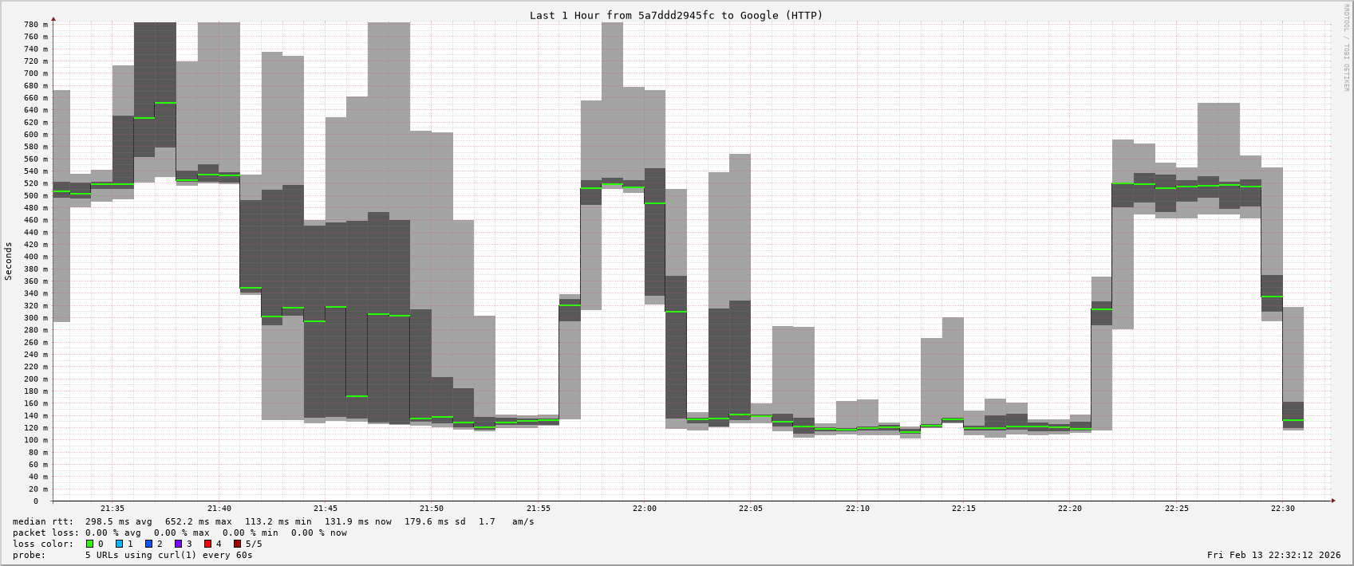The height and width of the screenshot is (566, 1354).
Task: Click the green loss color swatch for 0
Action: [89, 544]
